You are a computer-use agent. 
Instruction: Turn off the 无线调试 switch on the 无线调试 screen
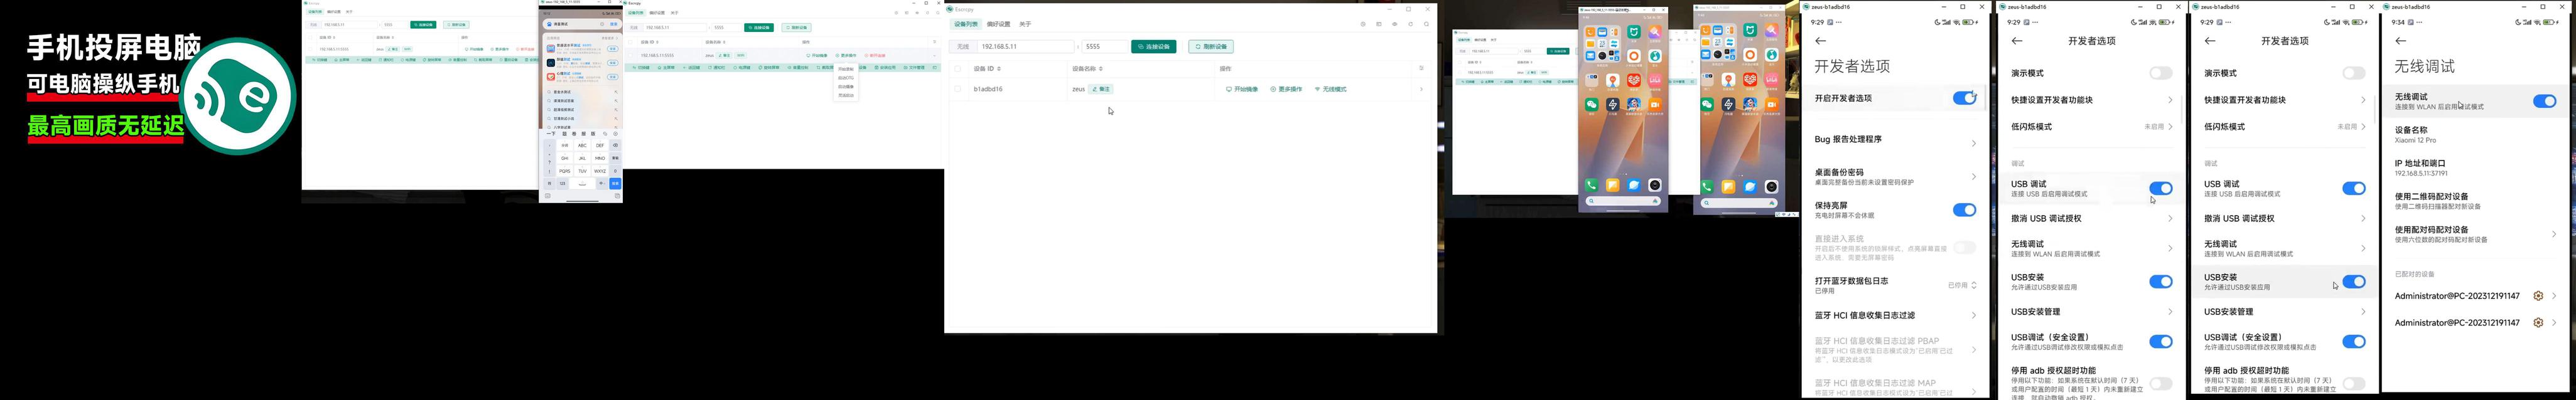pos(2543,101)
